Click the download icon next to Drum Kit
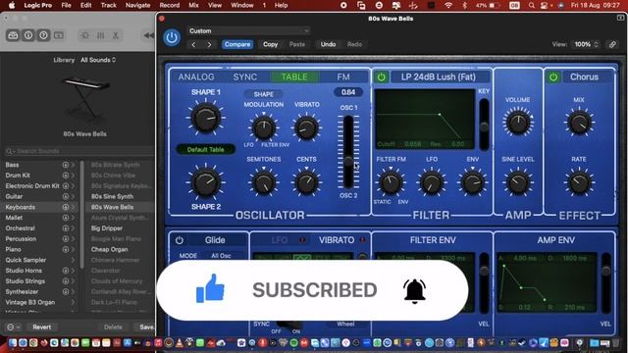Viewport: 628px width, 353px height. tap(66, 176)
